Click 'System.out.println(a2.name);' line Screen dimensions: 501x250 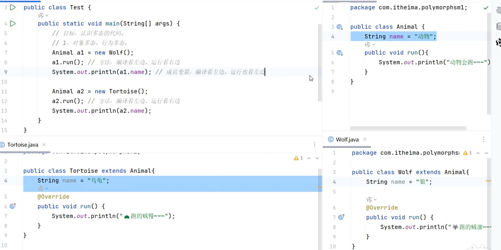tap(102, 111)
